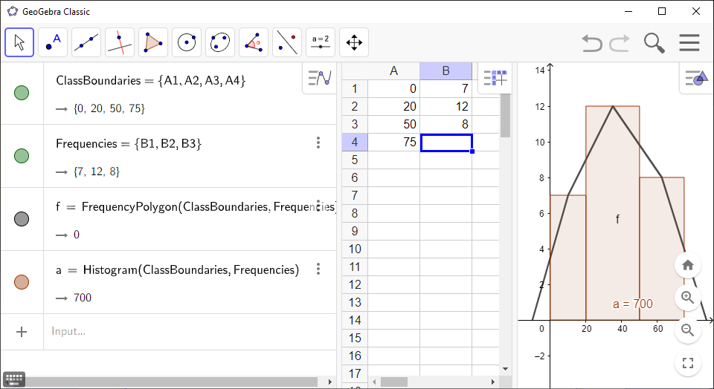
Task: Click the Undo button
Action: pyautogui.click(x=592, y=43)
